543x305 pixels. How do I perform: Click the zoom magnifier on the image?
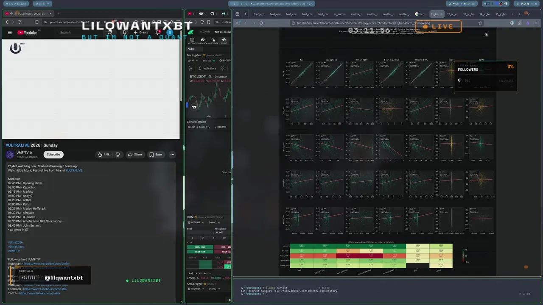pyautogui.click(x=487, y=35)
